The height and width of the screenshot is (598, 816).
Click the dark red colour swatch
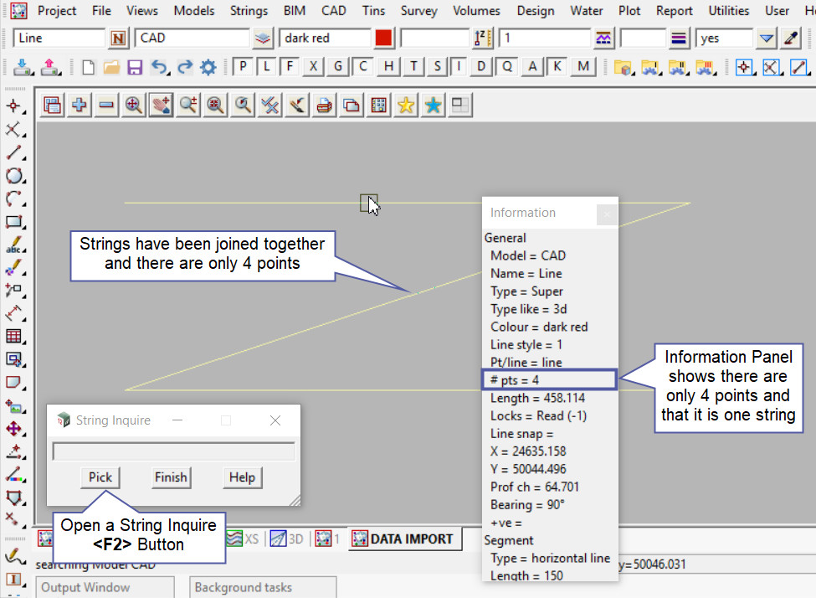click(x=383, y=39)
